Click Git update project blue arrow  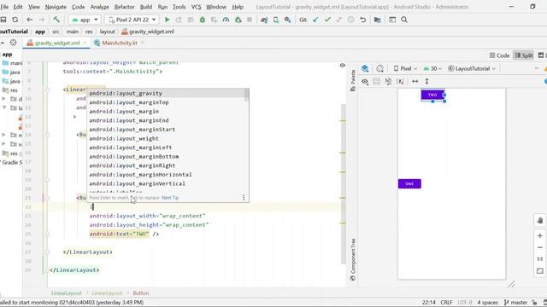pos(315,20)
